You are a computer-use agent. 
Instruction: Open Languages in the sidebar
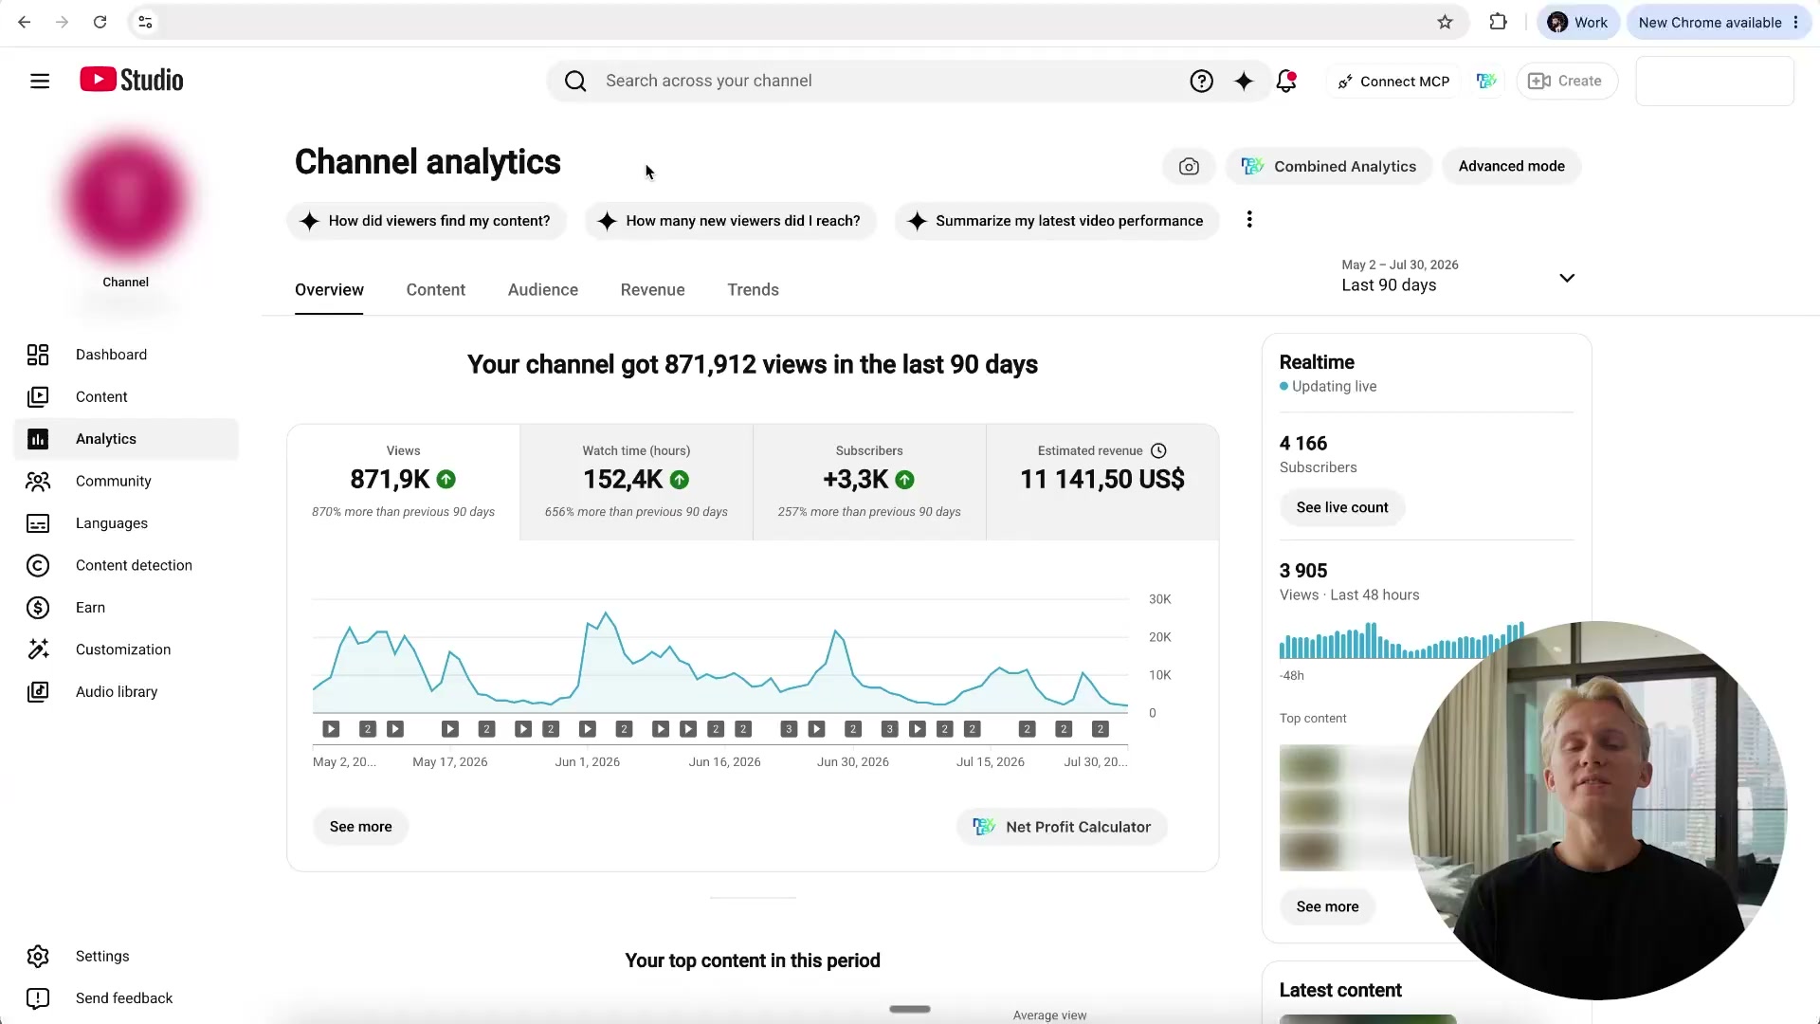pyautogui.click(x=127, y=523)
